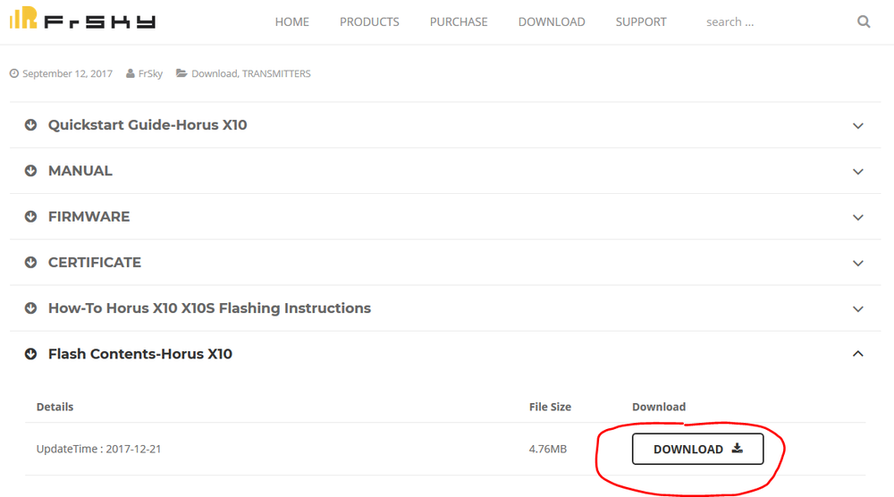Click the download icon beside Quickstart Guide-Horus X10
Screen dimensions: 894x497
pos(30,125)
